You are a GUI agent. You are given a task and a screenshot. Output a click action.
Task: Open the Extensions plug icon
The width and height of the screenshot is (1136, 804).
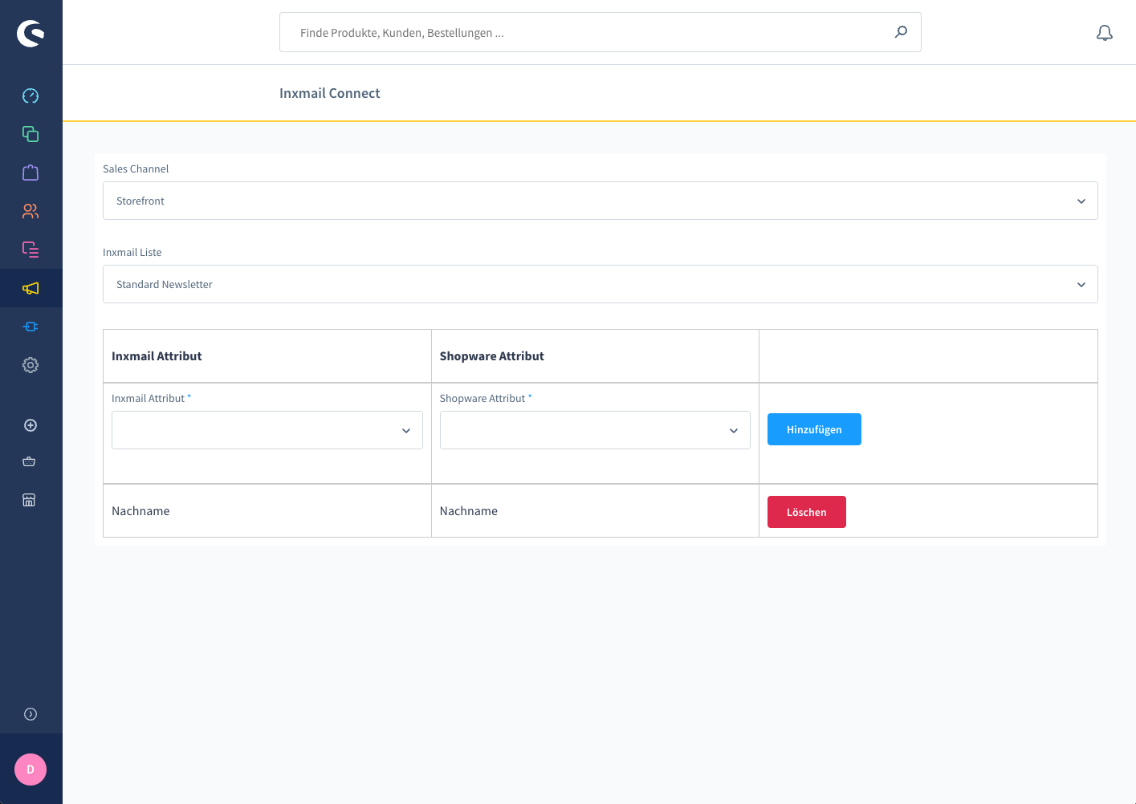coord(31,327)
